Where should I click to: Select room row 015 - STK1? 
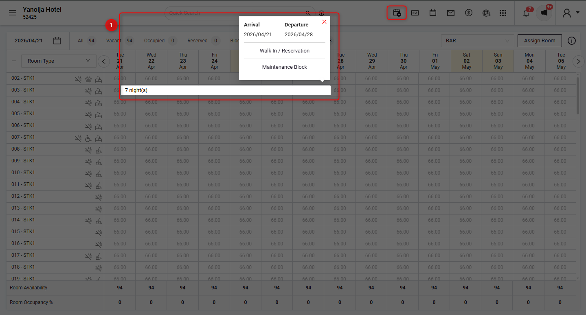click(23, 232)
